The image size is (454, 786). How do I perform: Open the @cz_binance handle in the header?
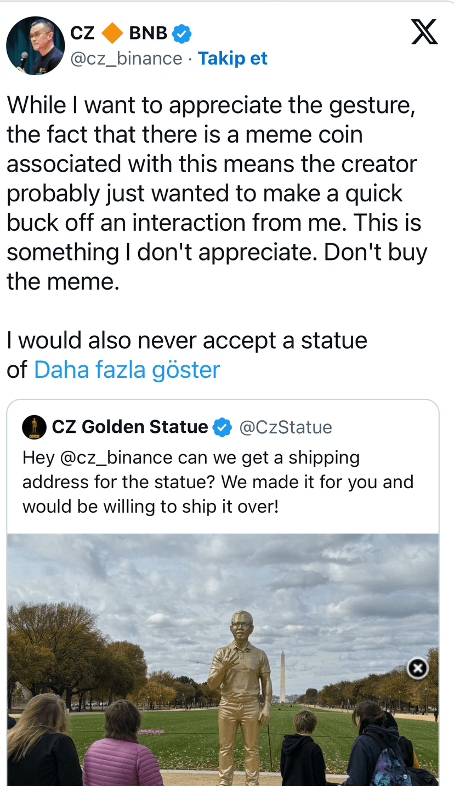point(126,58)
